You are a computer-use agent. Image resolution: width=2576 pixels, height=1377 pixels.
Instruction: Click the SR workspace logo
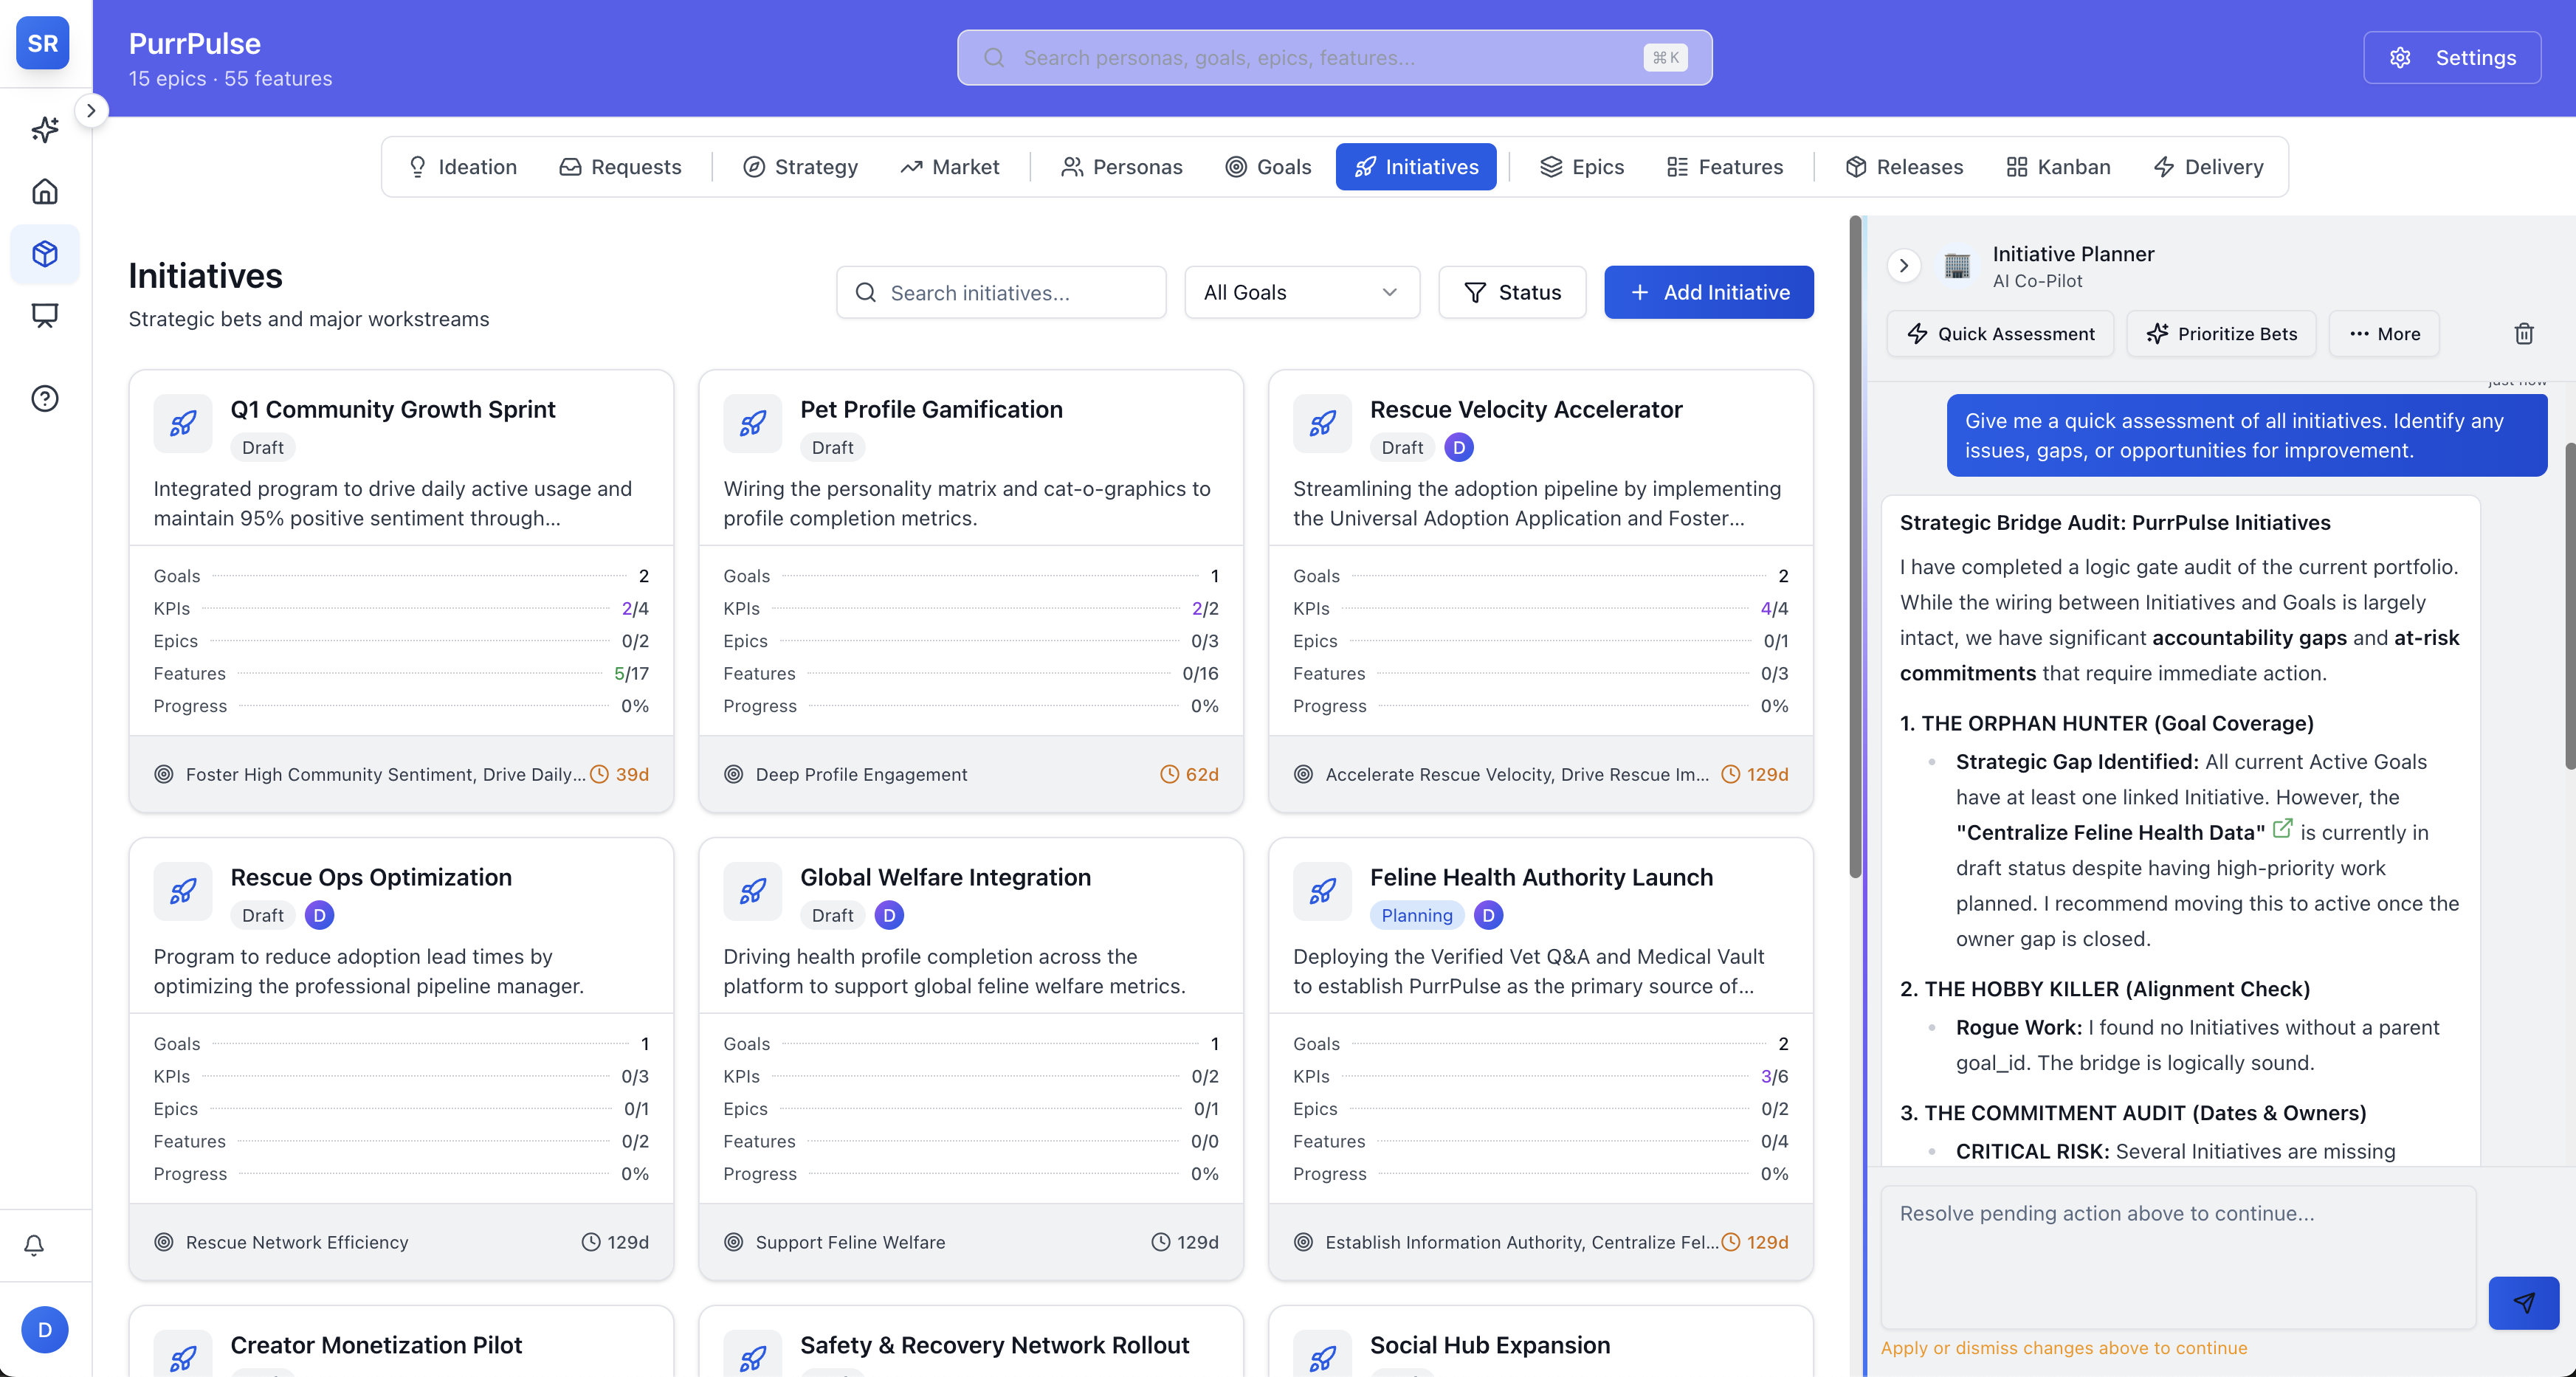[43, 43]
